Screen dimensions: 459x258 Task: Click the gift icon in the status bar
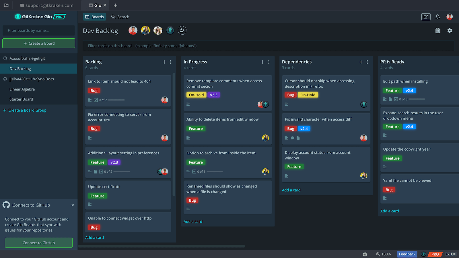(x=365, y=254)
